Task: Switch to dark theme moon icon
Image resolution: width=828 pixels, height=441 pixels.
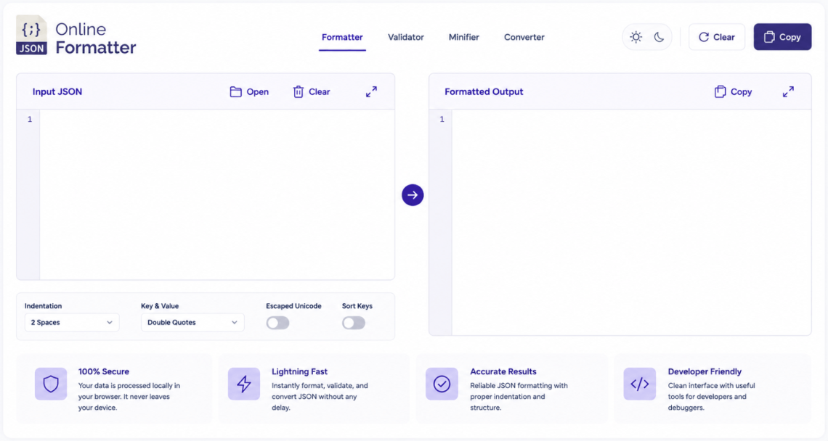Action: pyautogui.click(x=659, y=37)
